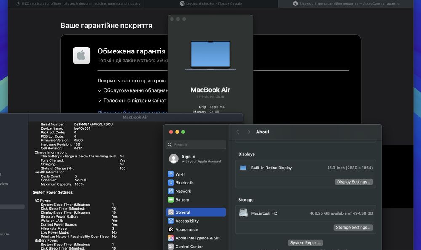This screenshot has height=250, width=421.
Task: Click the magnifier icon in the Search field
Action: 170,145
